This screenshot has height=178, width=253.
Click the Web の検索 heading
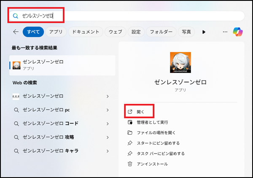point(25,83)
